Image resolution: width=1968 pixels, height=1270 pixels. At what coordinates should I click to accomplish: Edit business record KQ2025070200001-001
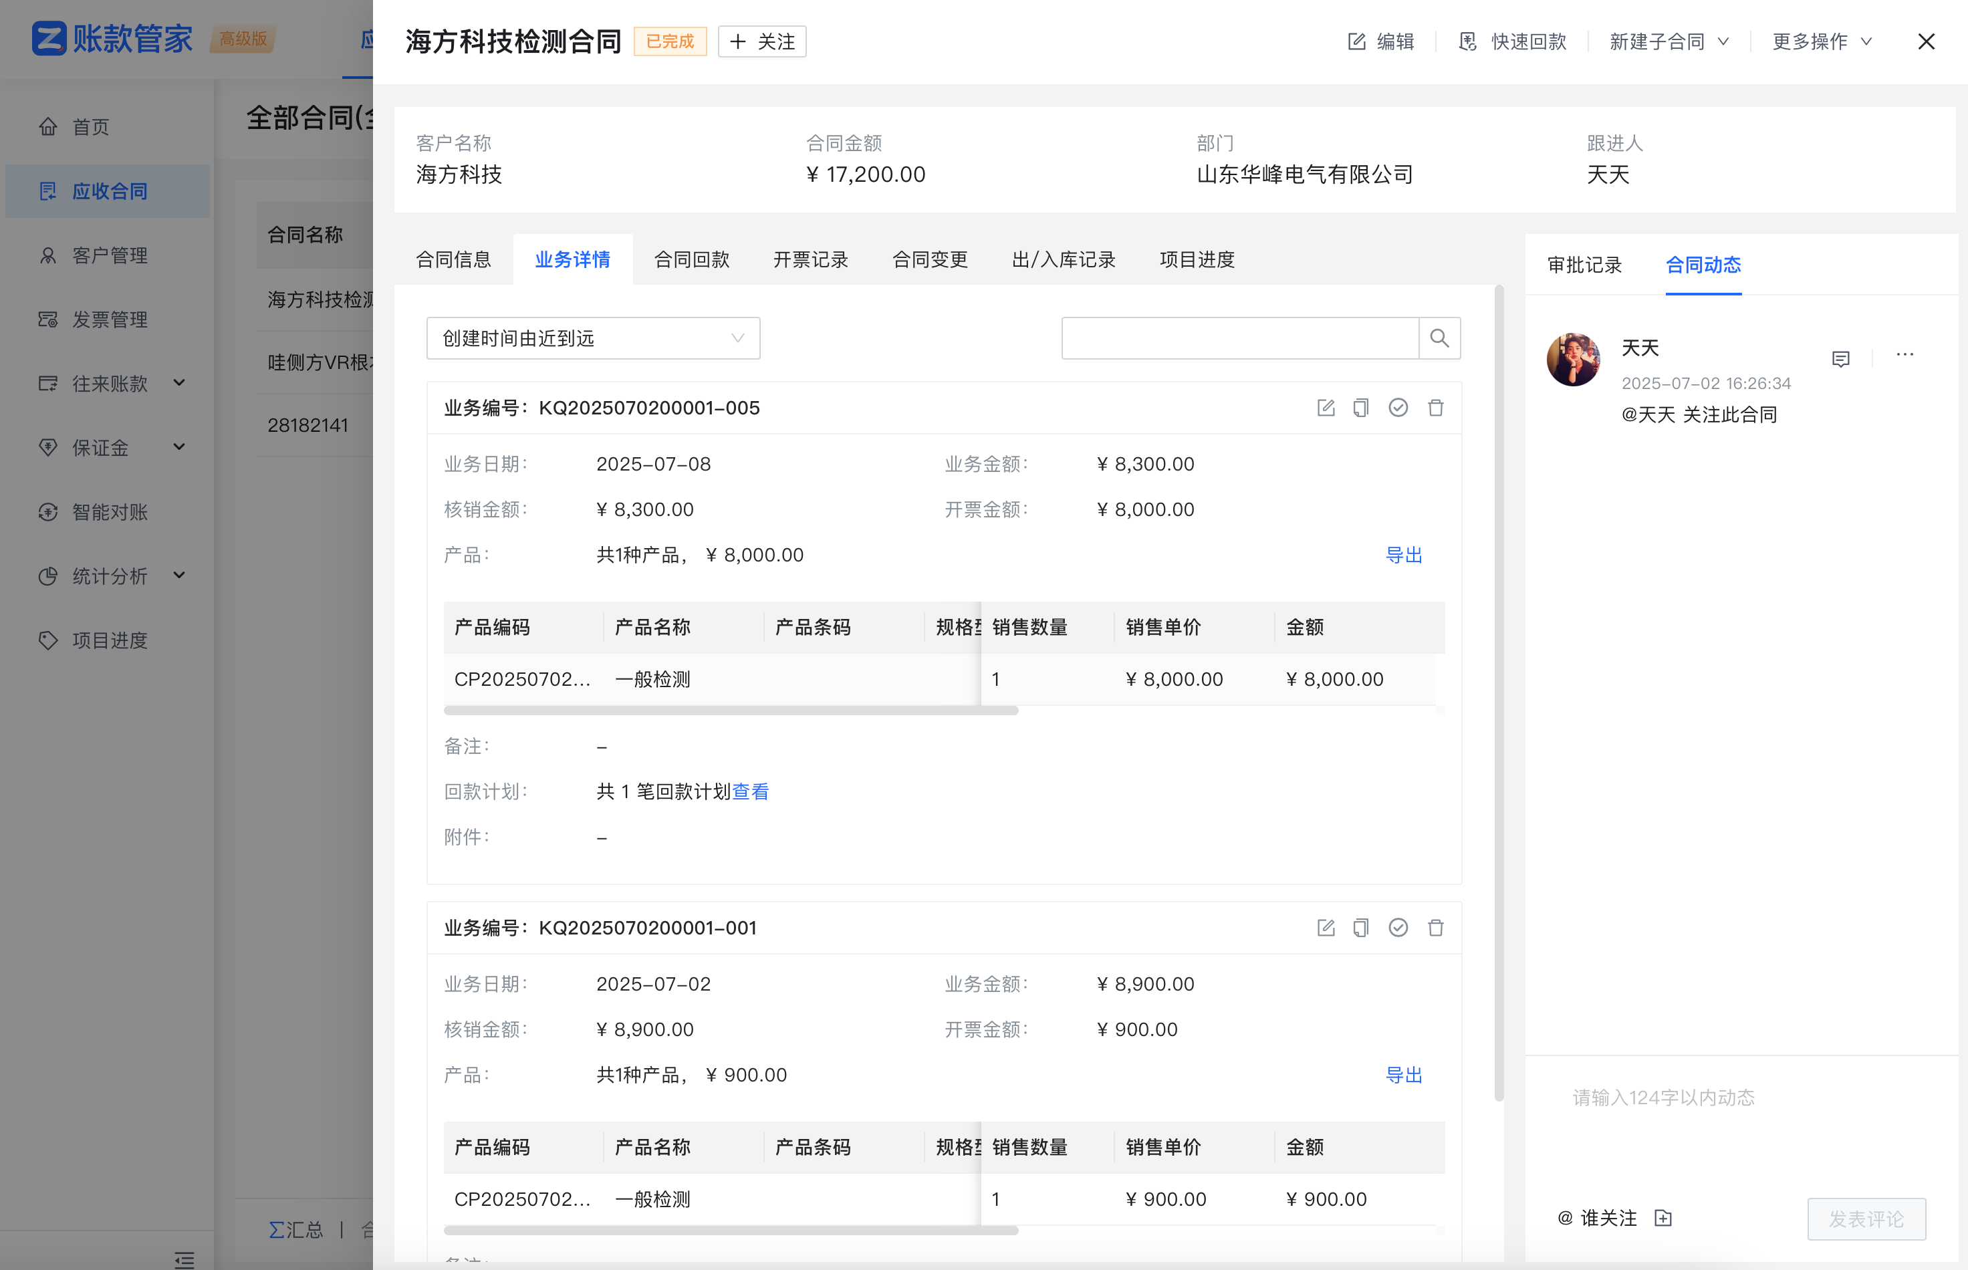1326,928
